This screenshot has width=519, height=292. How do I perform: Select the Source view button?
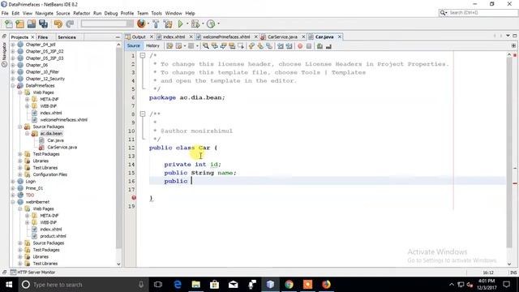click(133, 45)
